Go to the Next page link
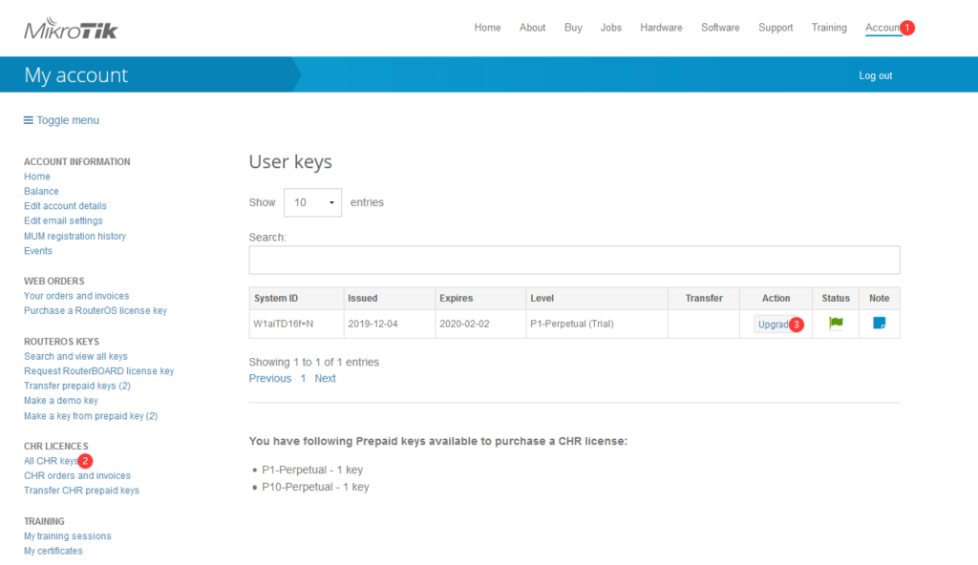Image resolution: width=978 pixels, height=565 pixels. click(x=325, y=378)
